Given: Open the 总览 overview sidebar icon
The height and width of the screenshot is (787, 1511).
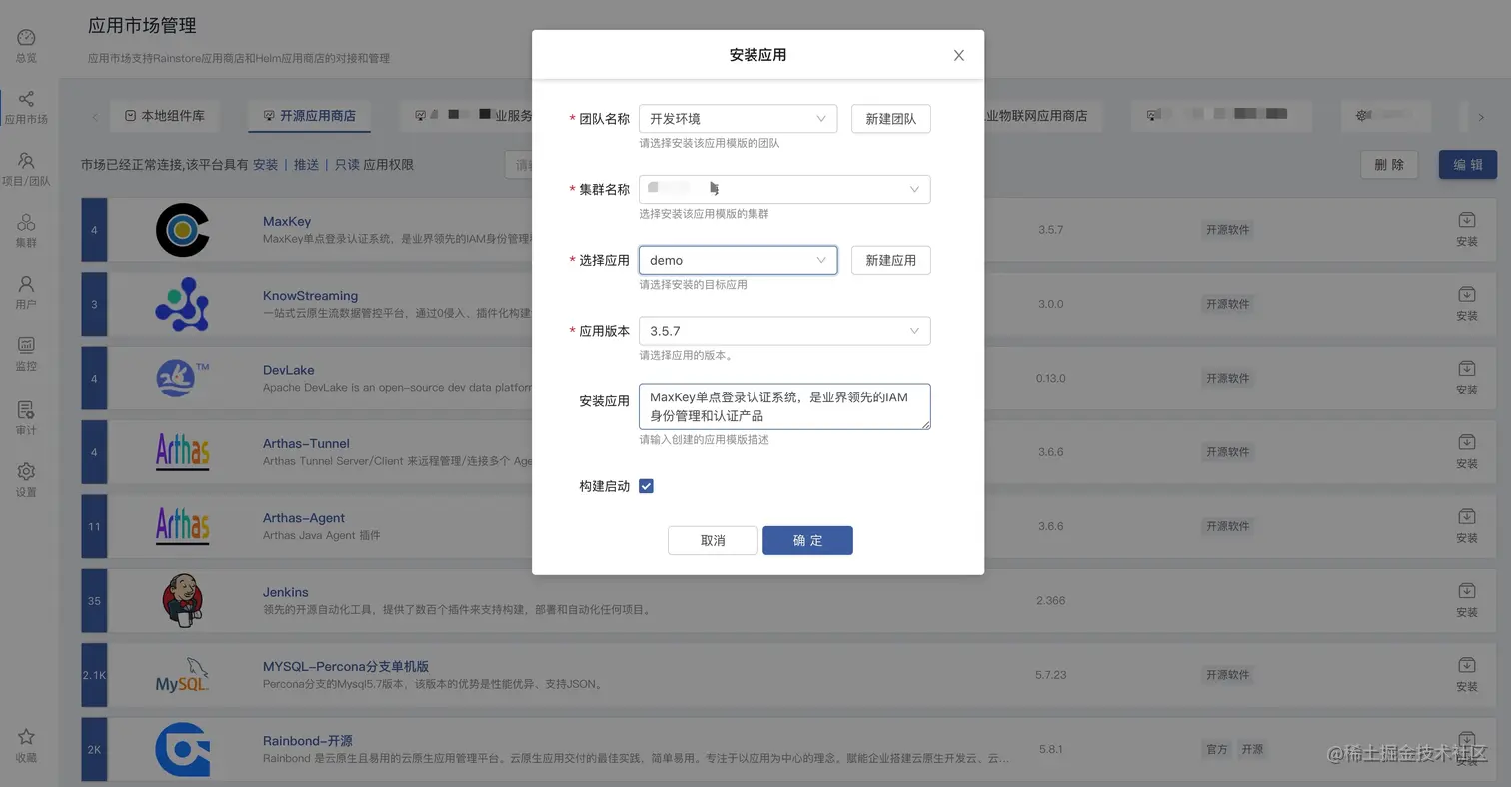Looking at the screenshot, I should click(27, 38).
